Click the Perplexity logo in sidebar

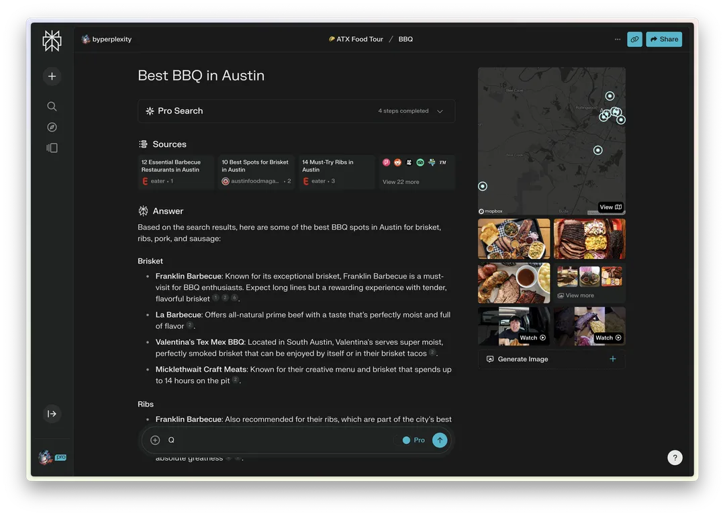tap(52, 41)
